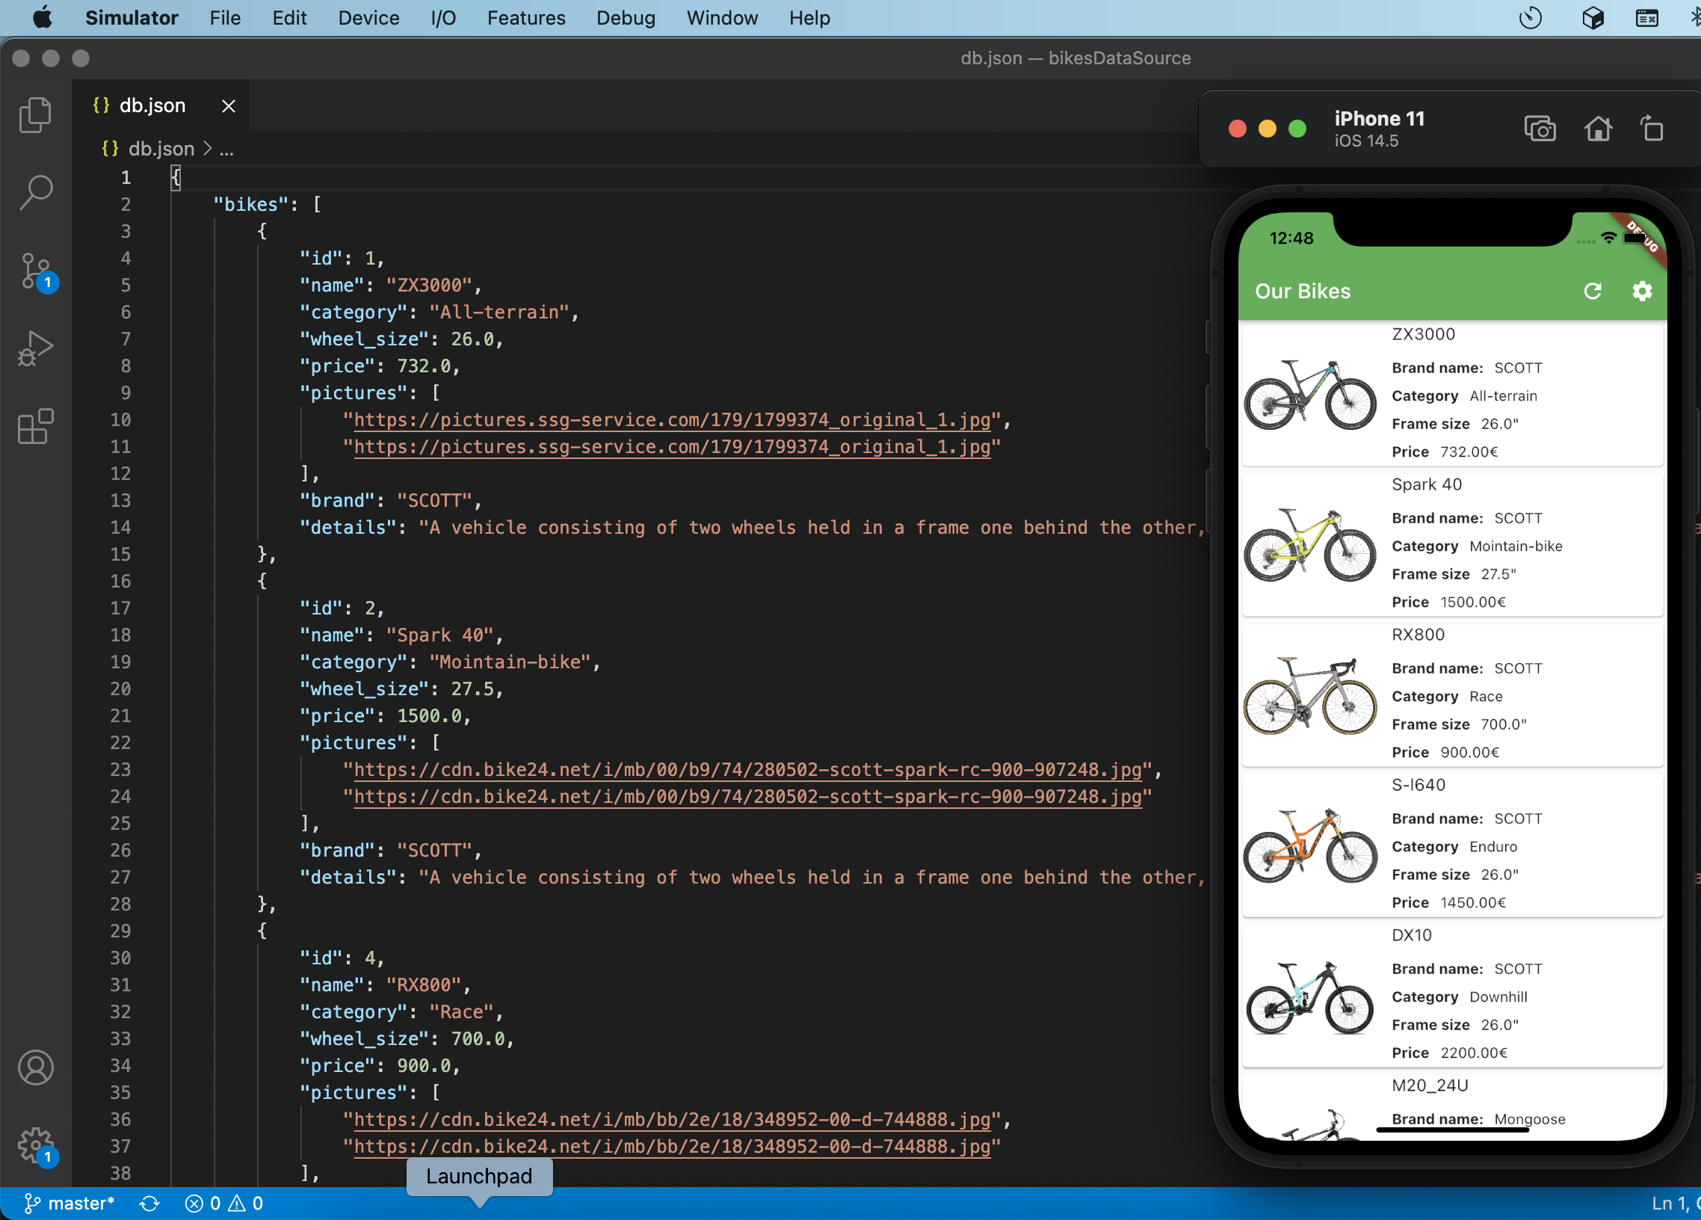Image resolution: width=1701 pixels, height=1220 pixels.
Task: Open the Run and Debug view
Action: 35,349
